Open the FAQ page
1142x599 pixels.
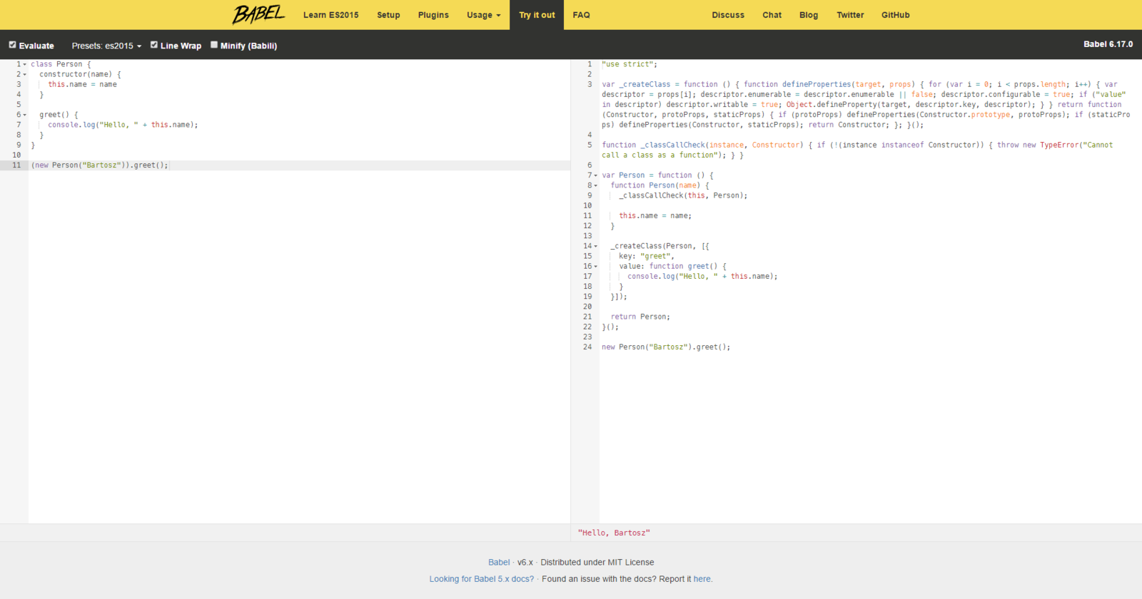coord(581,15)
